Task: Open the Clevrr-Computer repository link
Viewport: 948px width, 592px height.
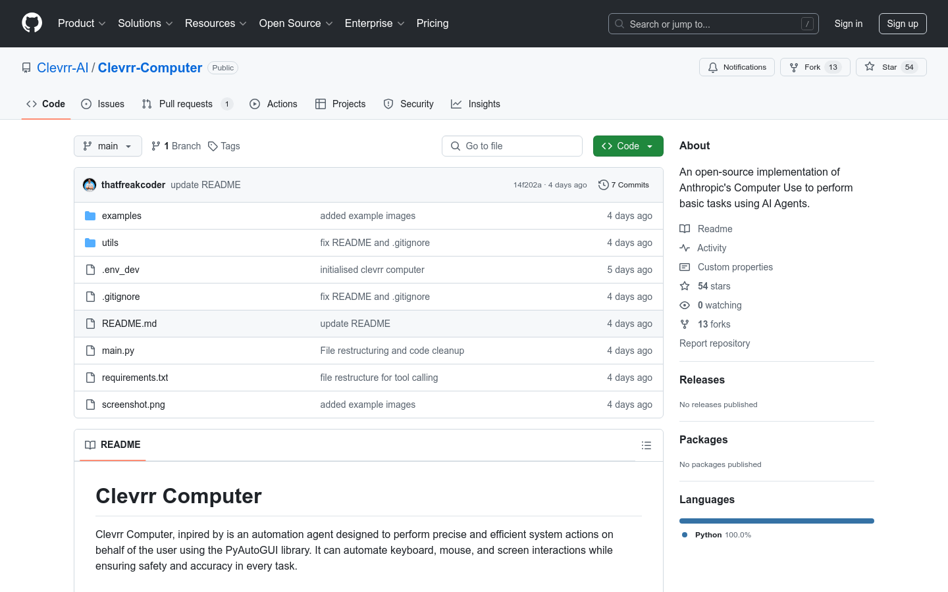Action: point(150,68)
